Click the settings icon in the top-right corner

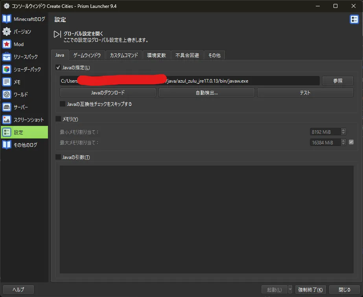point(354,19)
